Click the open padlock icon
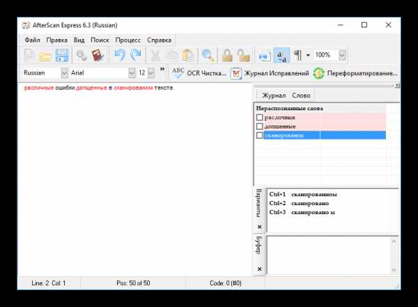Screen dimensions: 418x307 click(244, 56)
